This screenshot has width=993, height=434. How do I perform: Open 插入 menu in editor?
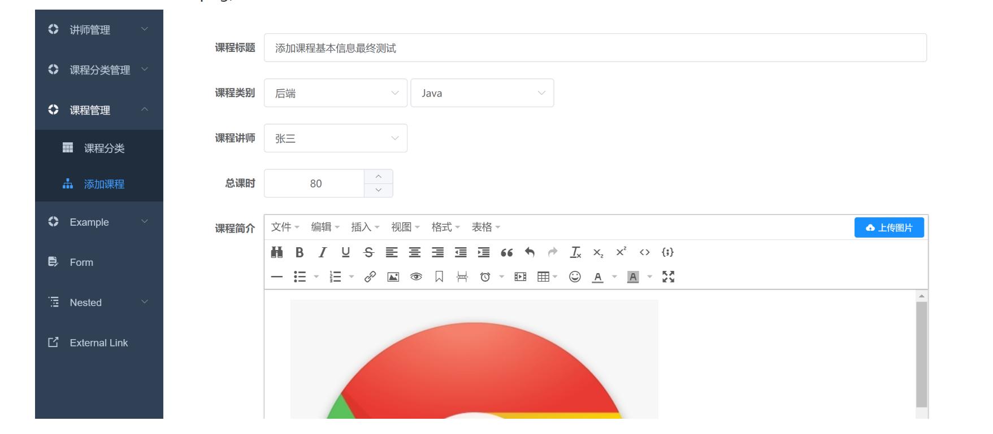tap(365, 227)
